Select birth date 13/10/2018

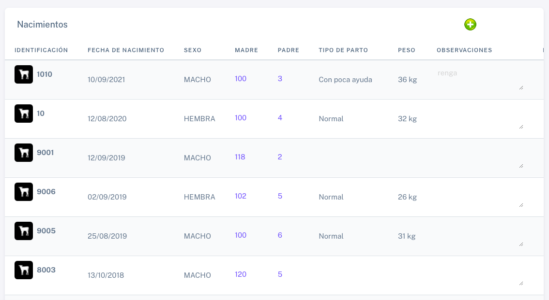(x=106, y=275)
